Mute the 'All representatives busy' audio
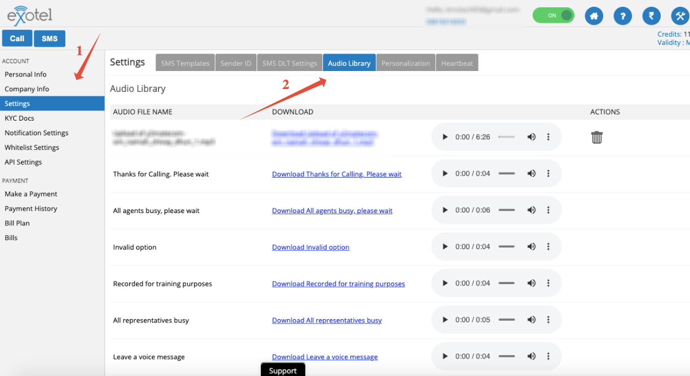This screenshot has width=690, height=376. (531, 320)
